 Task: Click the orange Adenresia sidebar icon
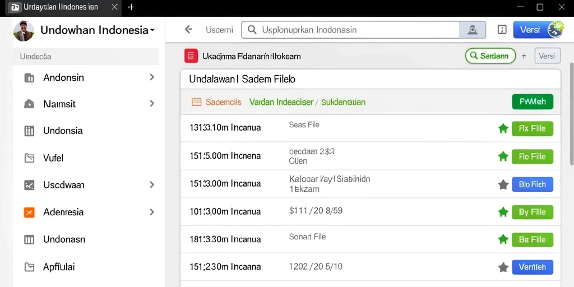29,212
